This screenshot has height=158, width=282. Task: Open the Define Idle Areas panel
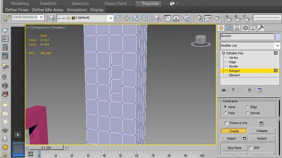pos(48,10)
